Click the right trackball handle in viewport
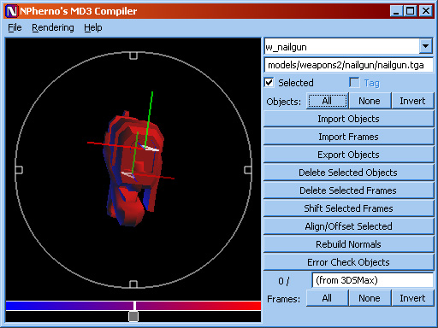 pyautogui.click(x=248, y=170)
